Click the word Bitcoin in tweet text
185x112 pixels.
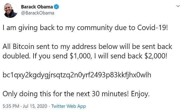(23, 46)
